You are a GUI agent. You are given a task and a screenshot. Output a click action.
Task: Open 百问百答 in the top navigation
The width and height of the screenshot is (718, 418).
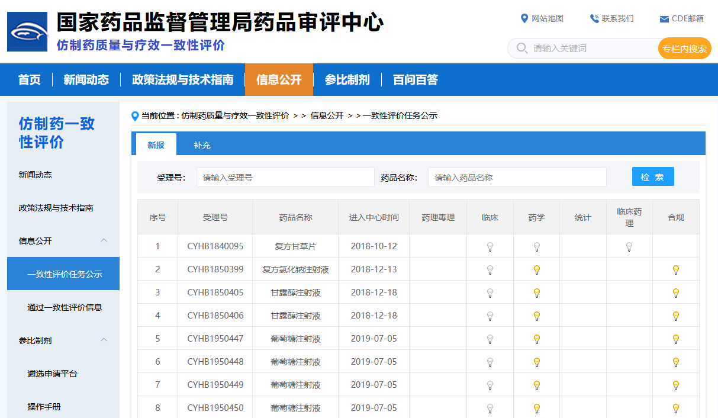tap(416, 80)
